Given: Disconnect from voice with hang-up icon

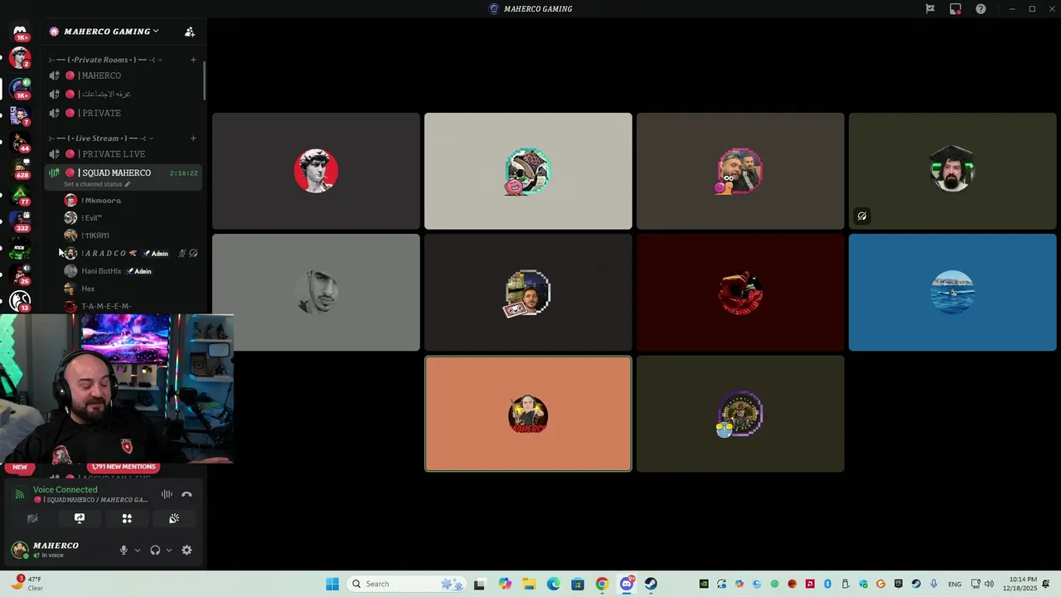Looking at the screenshot, I should [187, 494].
